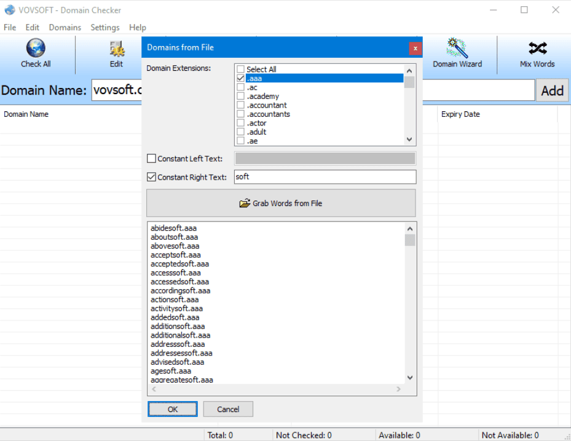This screenshot has width=571, height=441.
Task: Click the Mix Words shuffle icon
Action: click(537, 48)
